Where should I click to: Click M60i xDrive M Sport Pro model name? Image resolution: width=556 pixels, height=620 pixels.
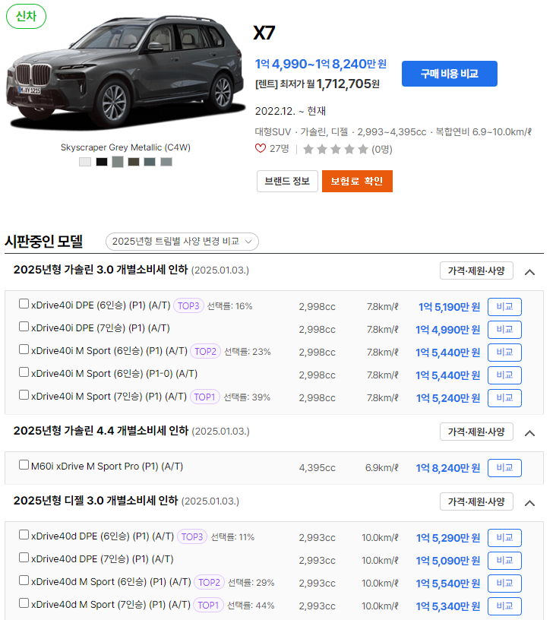tap(107, 467)
